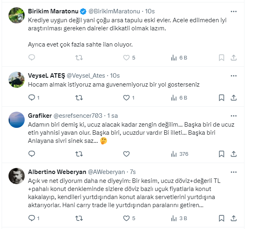255x229 pixels.
Task: Reply to Birikim Maratonu's tweet
Action: pyautogui.click(x=32, y=58)
